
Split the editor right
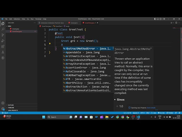(x=176, y=23)
